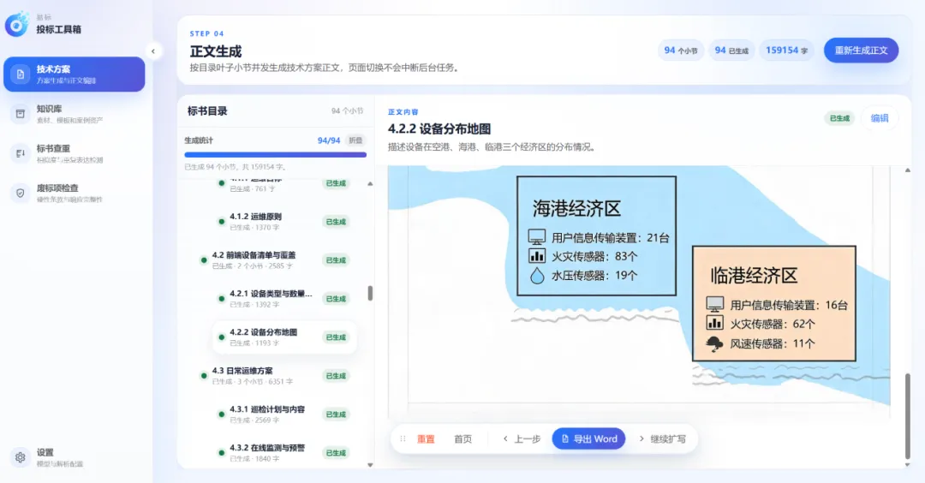Image resolution: width=925 pixels, height=483 pixels.
Task: Click 已生成 badge of 4.1.2 运维原则
Action: click(x=337, y=222)
